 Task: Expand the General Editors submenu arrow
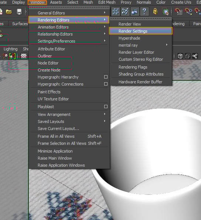pos(105,13)
